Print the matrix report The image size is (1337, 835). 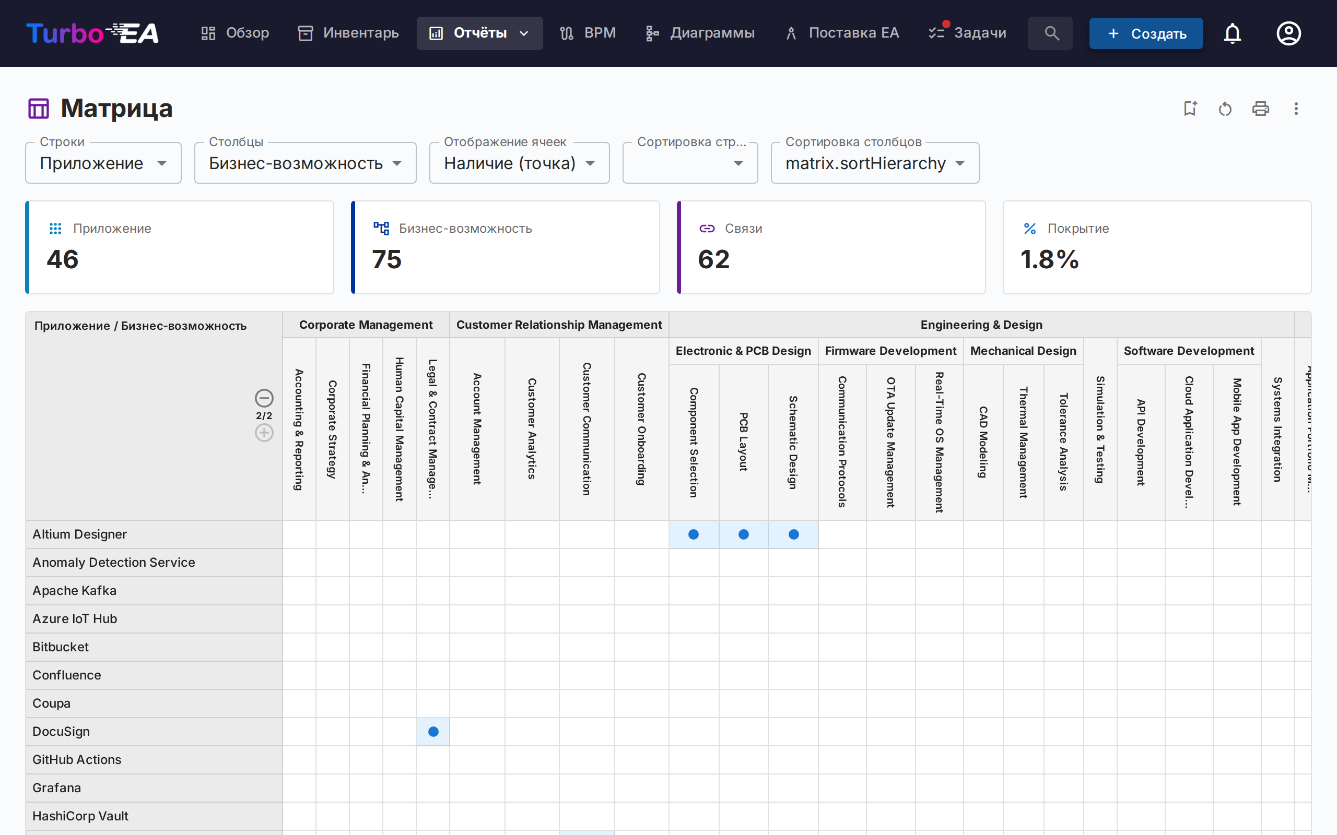click(x=1260, y=108)
